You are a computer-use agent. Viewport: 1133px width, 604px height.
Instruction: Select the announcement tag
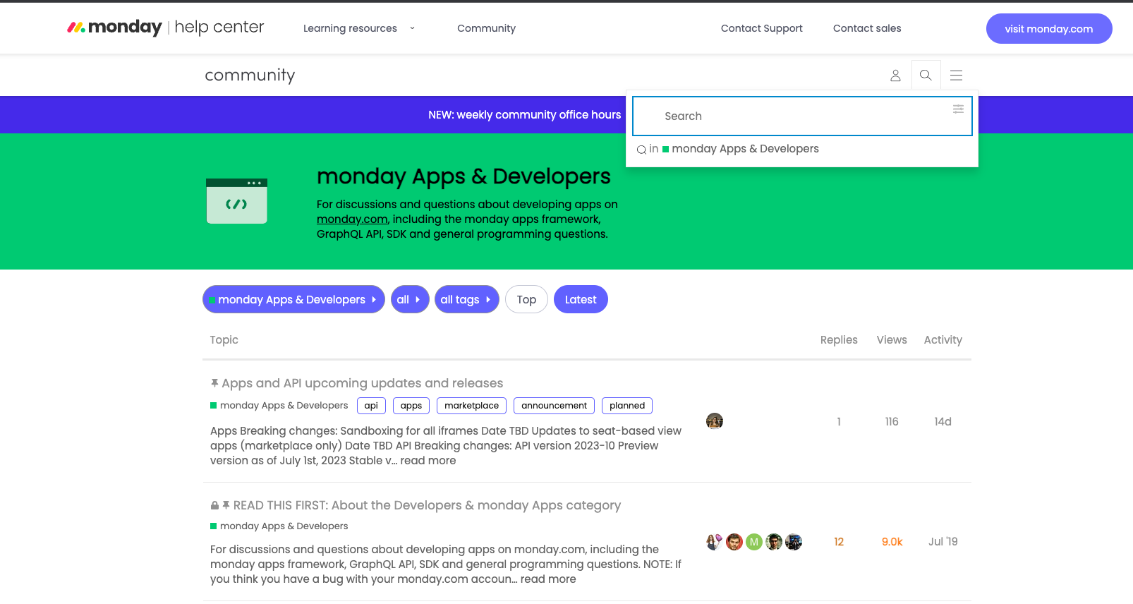[x=554, y=406]
